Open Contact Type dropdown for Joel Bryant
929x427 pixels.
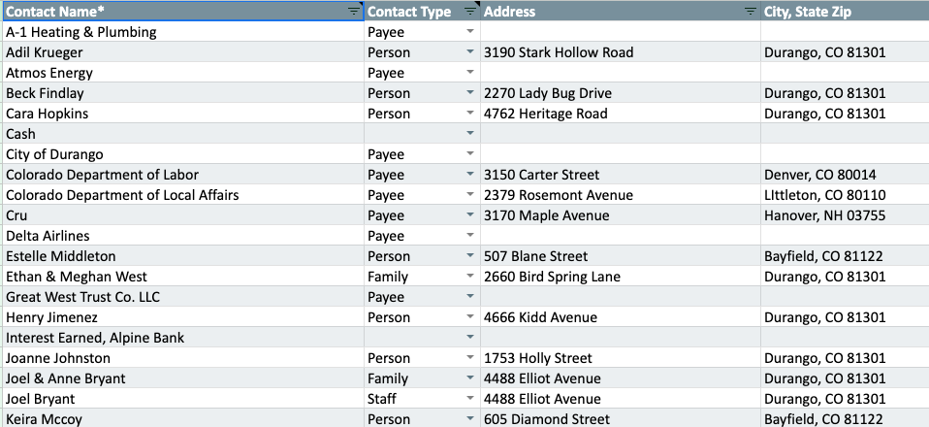click(470, 399)
